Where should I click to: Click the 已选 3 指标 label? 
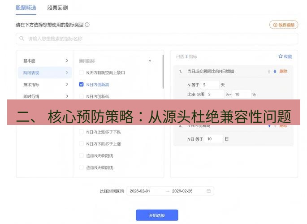tap(186, 56)
